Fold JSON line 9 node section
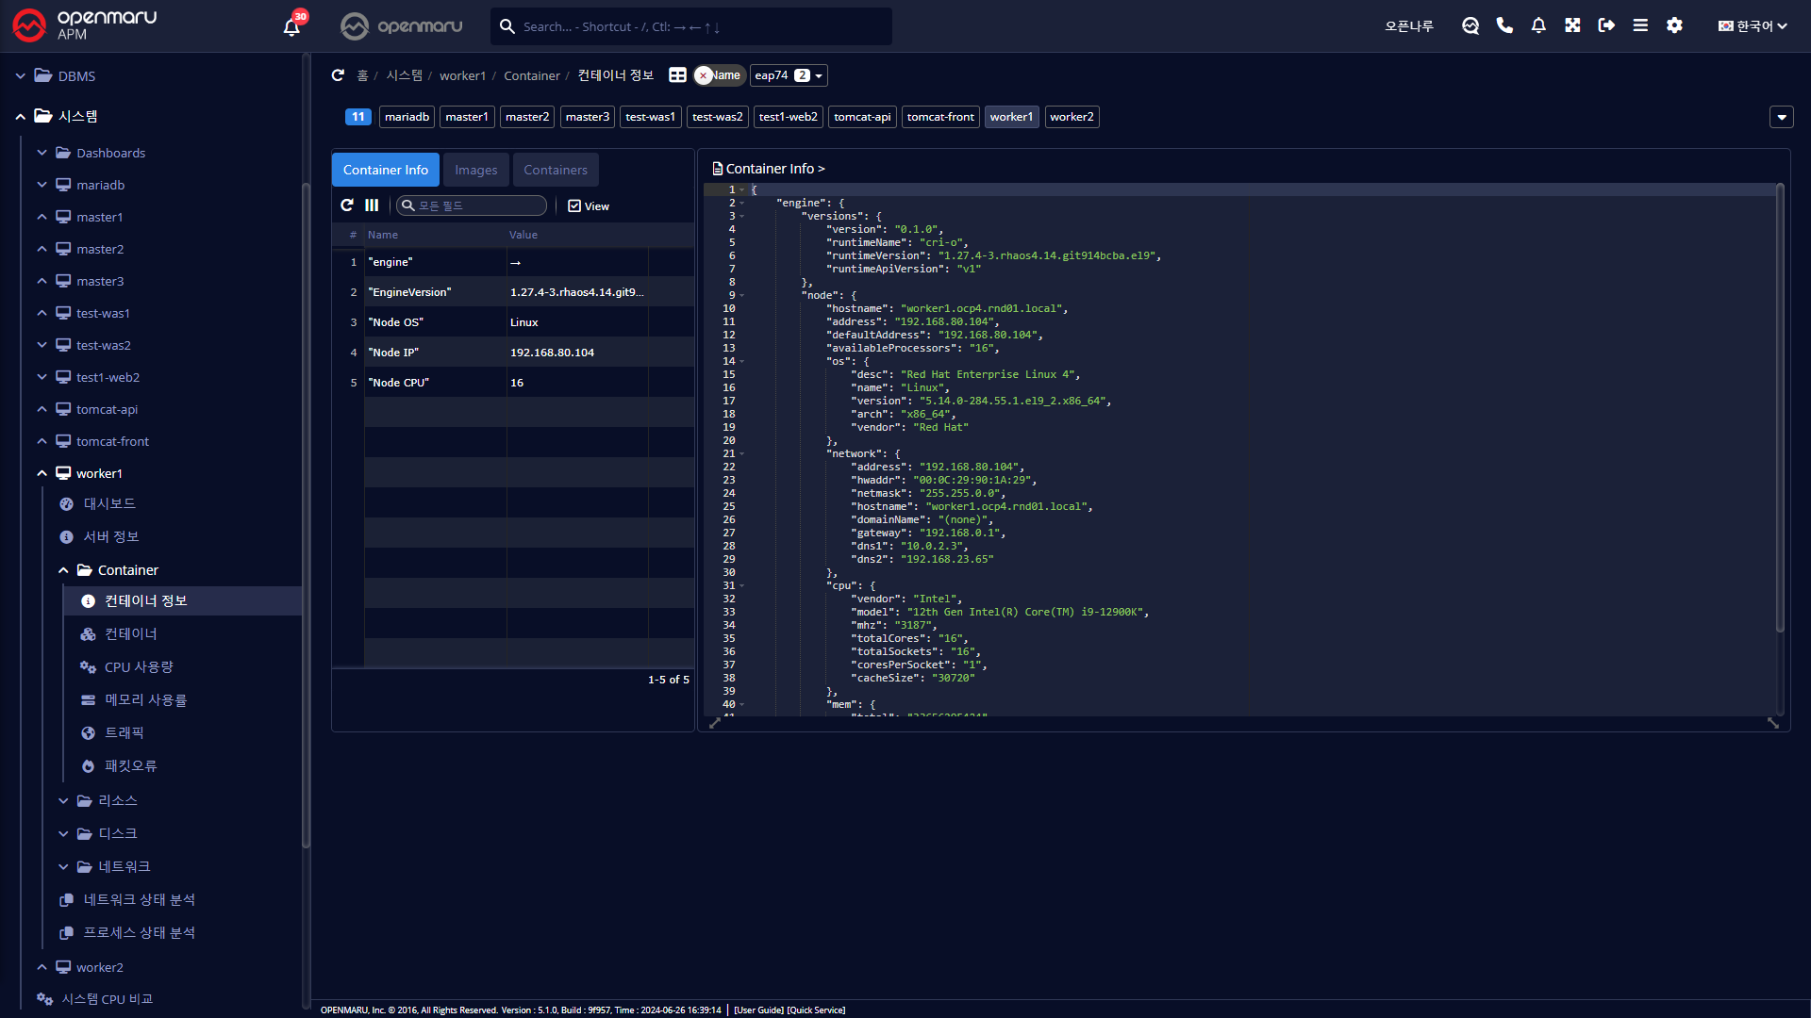Viewport: 1811px width, 1018px height. [742, 296]
